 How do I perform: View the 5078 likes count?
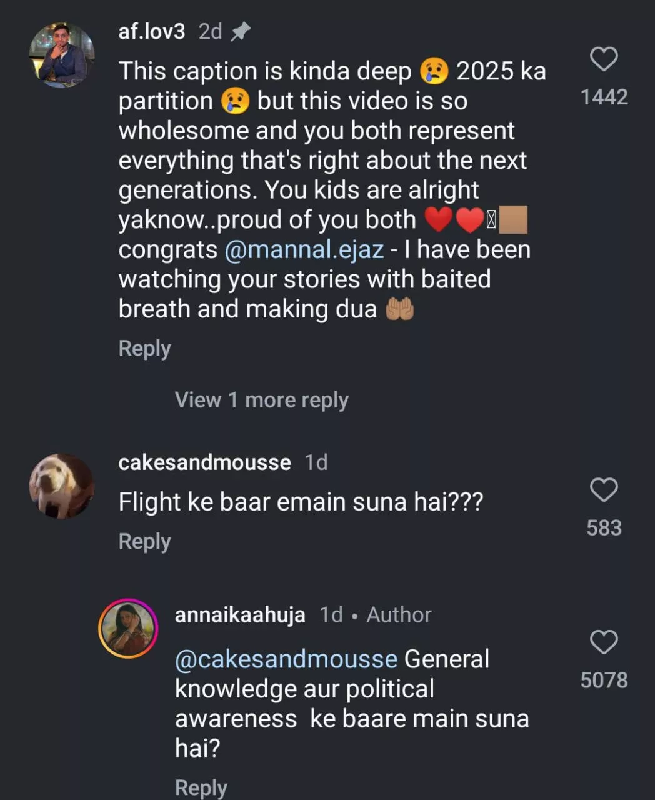point(604,680)
